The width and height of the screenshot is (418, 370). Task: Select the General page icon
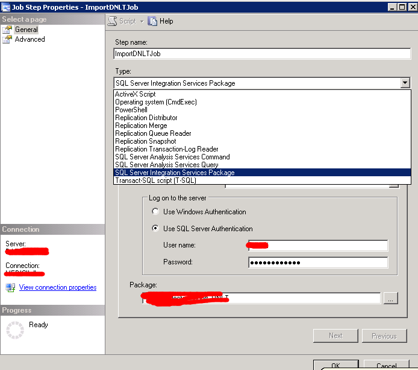click(7, 30)
